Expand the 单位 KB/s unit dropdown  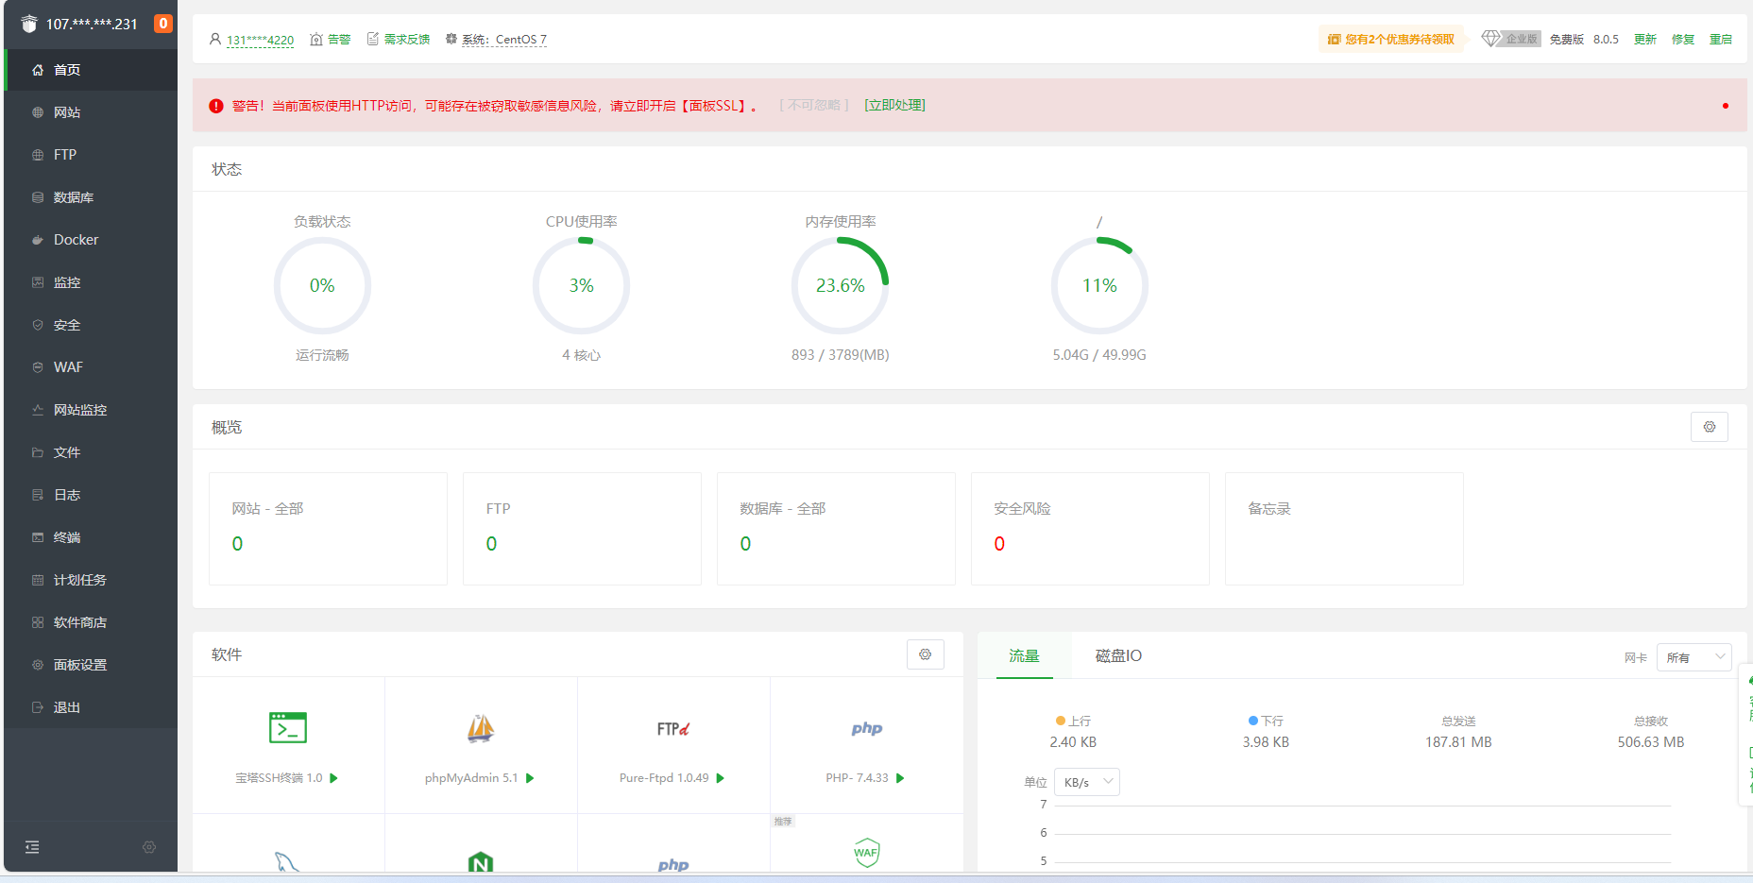coord(1087,782)
